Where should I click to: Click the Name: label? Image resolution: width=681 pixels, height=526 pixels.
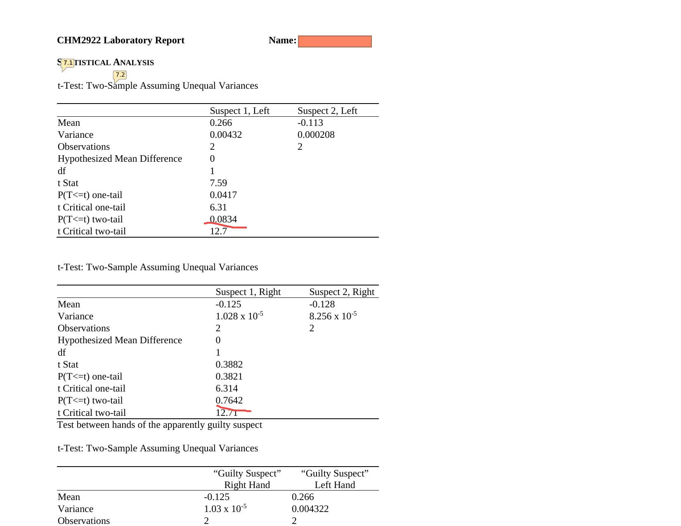click(x=282, y=40)
